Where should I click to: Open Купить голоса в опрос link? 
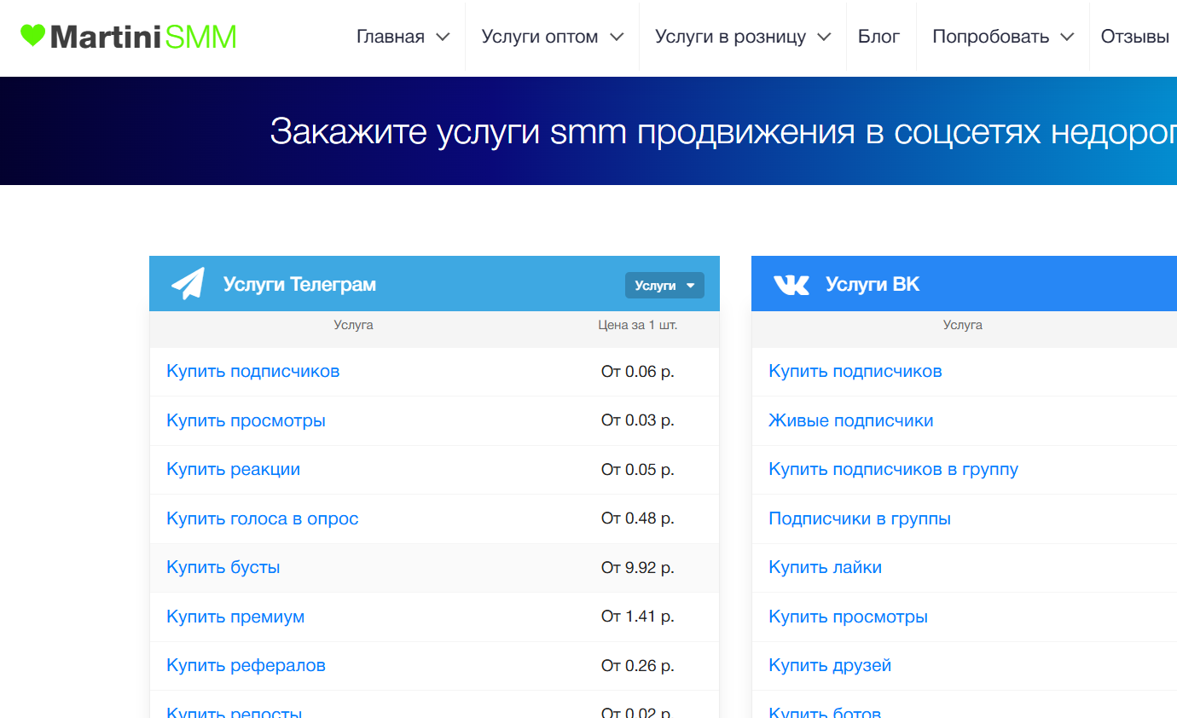263,518
